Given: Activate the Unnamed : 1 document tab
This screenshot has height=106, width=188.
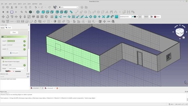Looking at the screenshot, I should pos(37,88).
